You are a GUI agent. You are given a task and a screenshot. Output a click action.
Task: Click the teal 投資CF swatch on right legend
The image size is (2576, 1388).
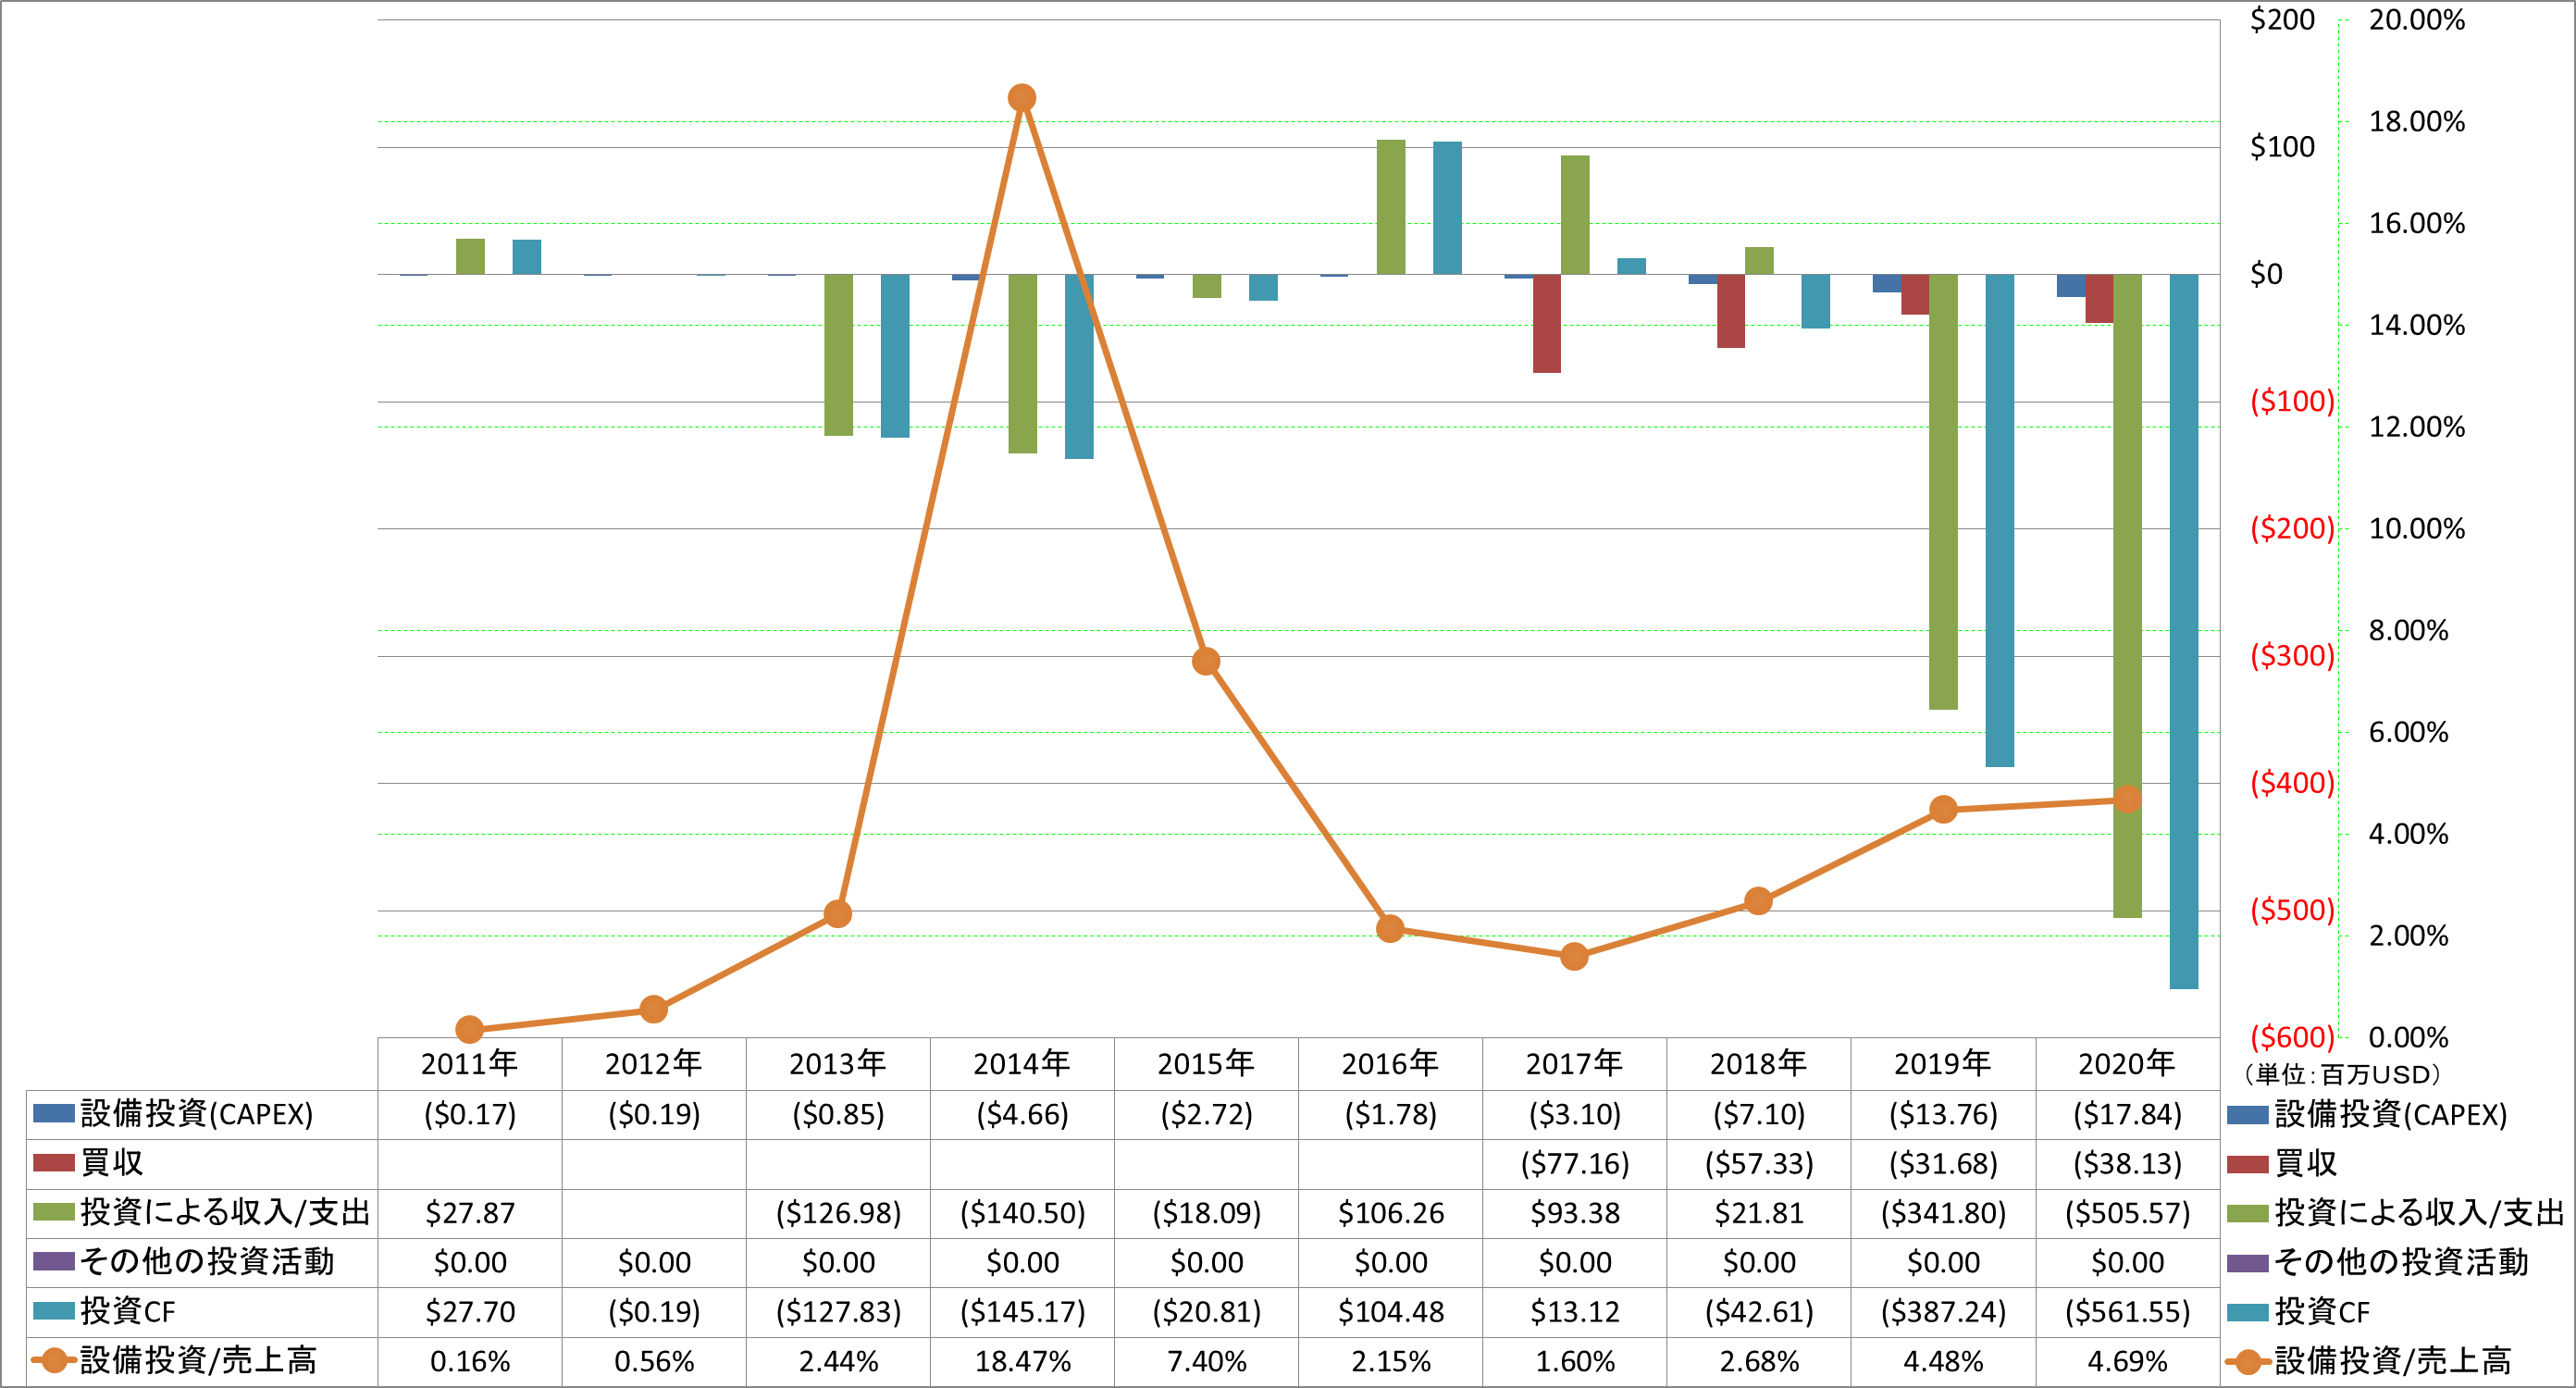[x=2248, y=1311]
